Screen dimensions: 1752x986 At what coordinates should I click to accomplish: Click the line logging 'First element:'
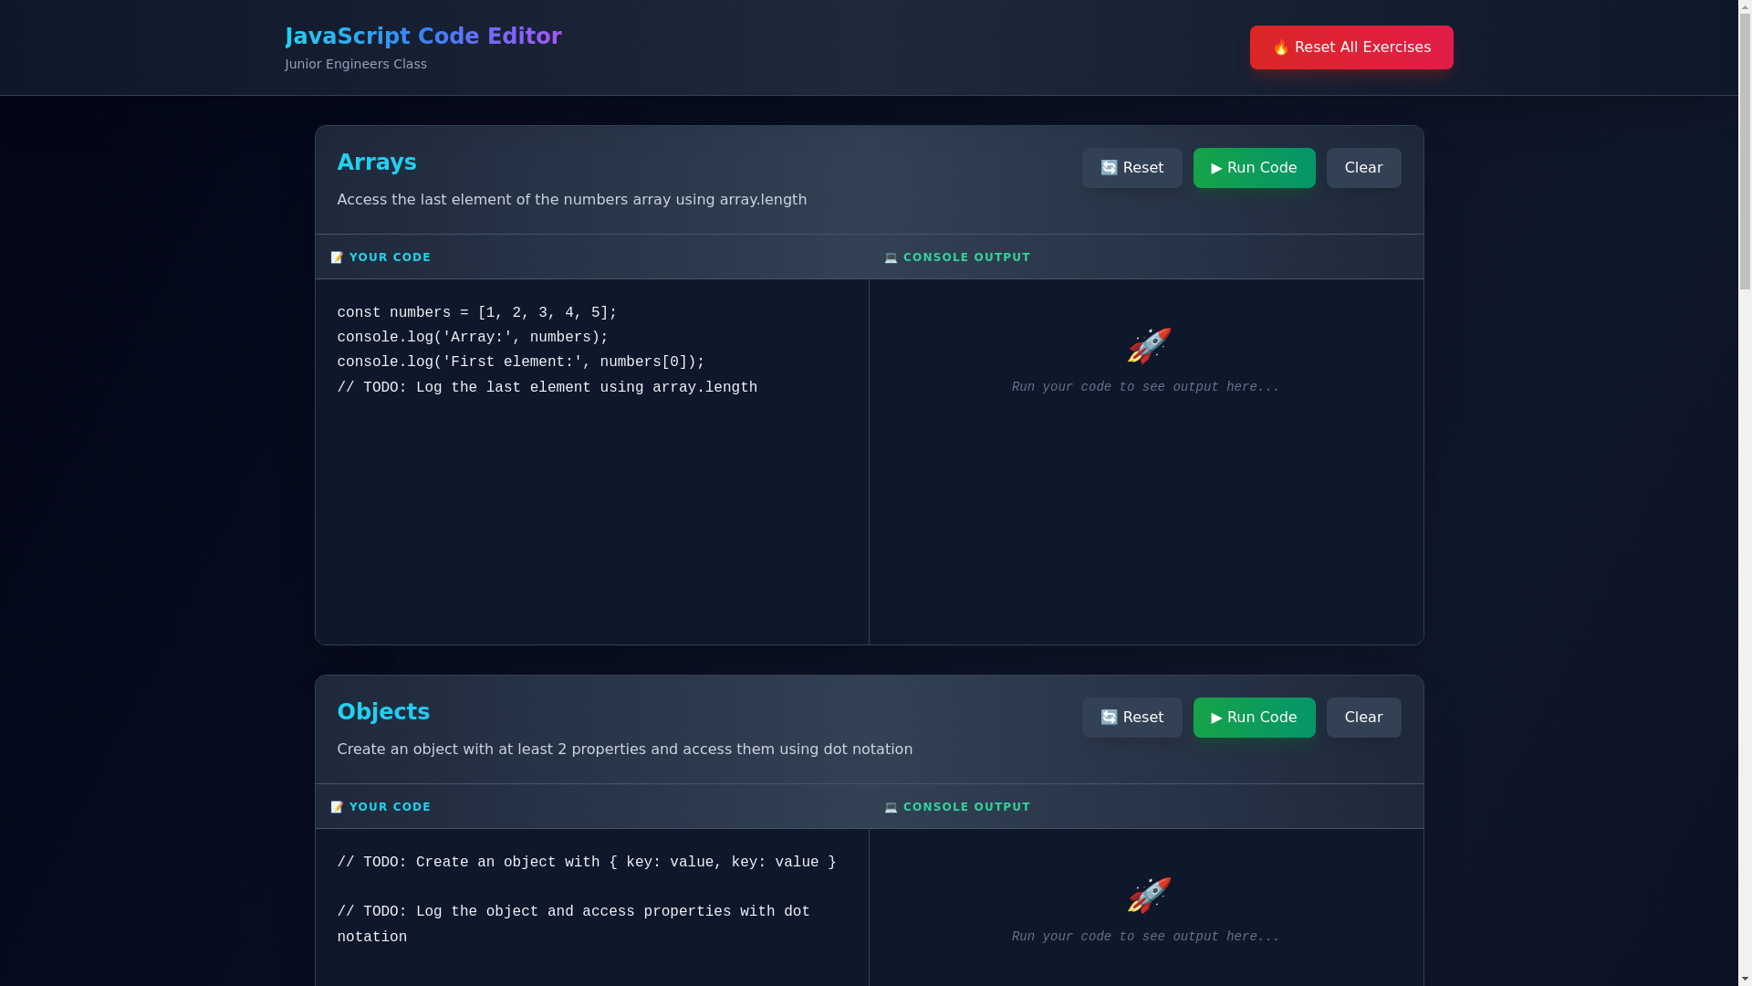tap(521, 362)
